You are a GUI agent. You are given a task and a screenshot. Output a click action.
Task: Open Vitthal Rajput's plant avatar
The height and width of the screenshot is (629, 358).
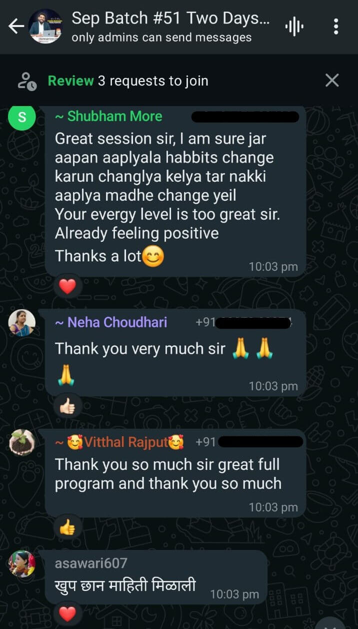coord(22,442)
